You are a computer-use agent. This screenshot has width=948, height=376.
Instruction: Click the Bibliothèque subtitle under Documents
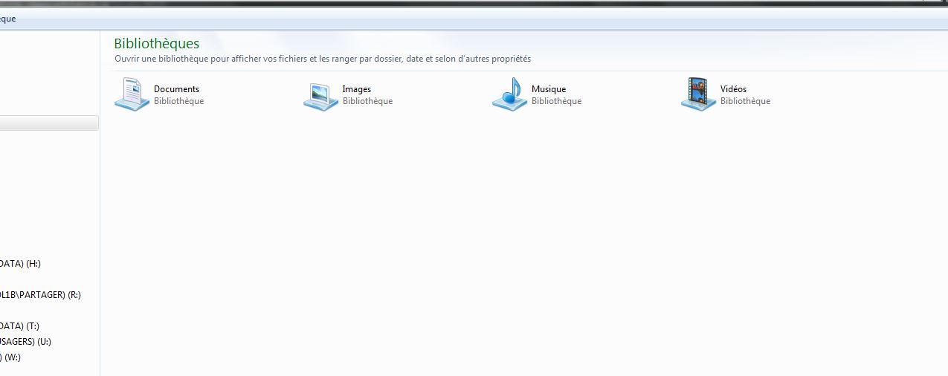(x=178, y=101)
